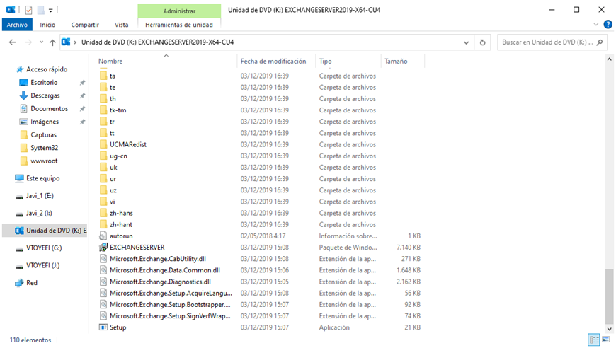Select the Microsoft.Exchange.Setup.SignVerfWrap file
This screenshot has width=616, height=348.
click(x=170, y=316)
